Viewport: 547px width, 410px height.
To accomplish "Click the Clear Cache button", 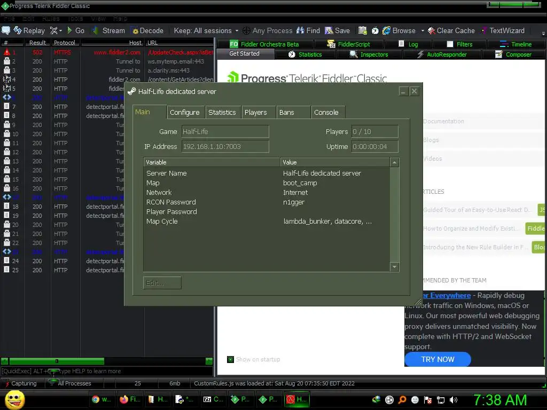I will click(451, 30).
